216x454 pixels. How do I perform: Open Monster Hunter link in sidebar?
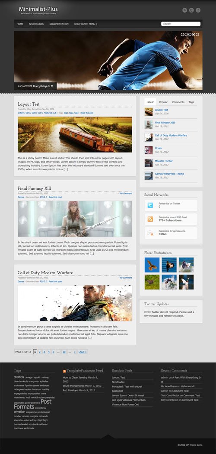click(164, 161)
